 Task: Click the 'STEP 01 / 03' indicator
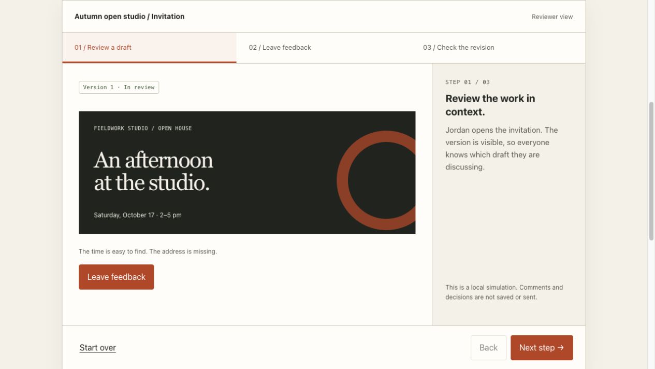pos(468,82)
